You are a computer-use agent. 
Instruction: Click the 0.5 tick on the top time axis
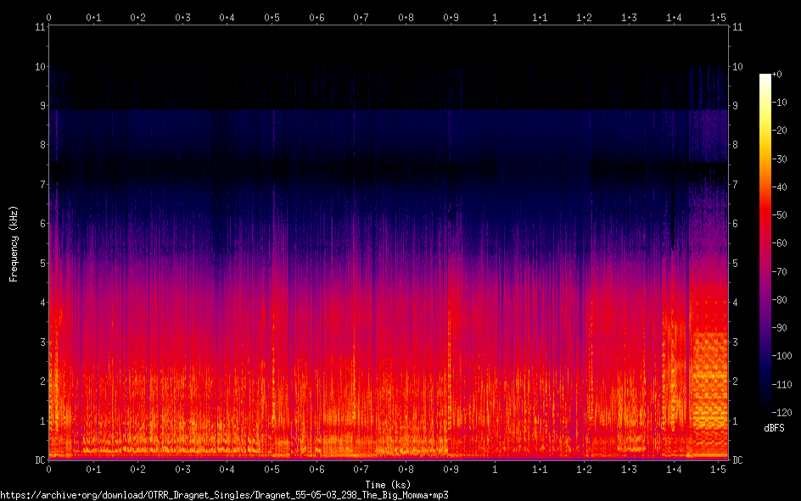(272, 17)
